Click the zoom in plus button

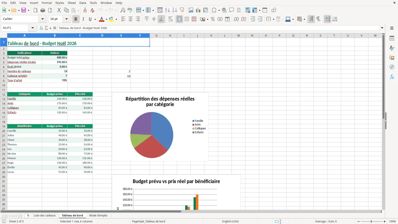coord(384,221)
